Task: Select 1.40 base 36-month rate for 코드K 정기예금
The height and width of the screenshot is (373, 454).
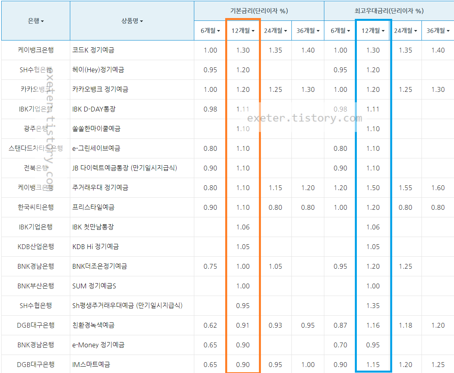Action: click(308, 50)
